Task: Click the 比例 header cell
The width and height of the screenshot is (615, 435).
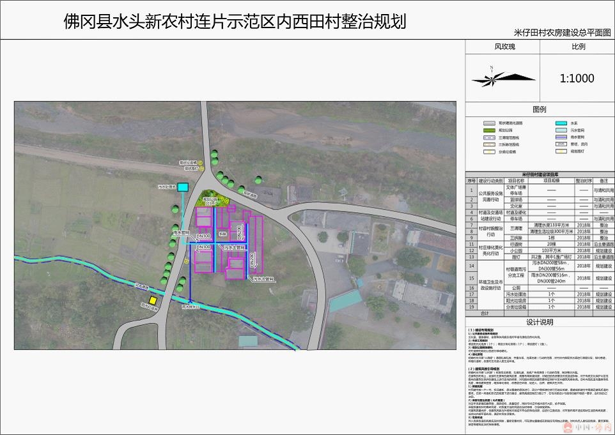Action: (577, 47)
